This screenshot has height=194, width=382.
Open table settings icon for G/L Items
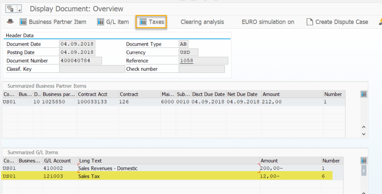click(x=363, y=161)
